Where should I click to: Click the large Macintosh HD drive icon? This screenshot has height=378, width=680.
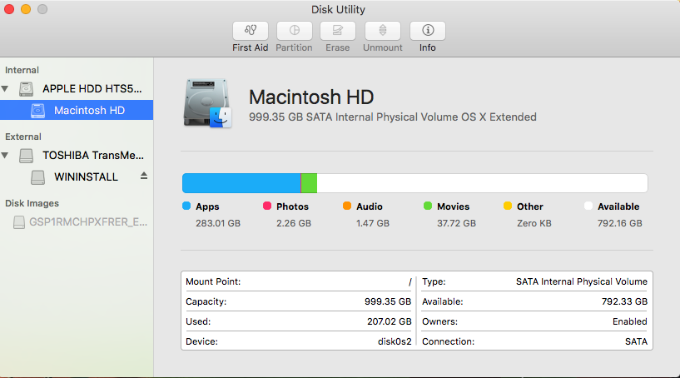pyautogui.click(x=207, y=103)
